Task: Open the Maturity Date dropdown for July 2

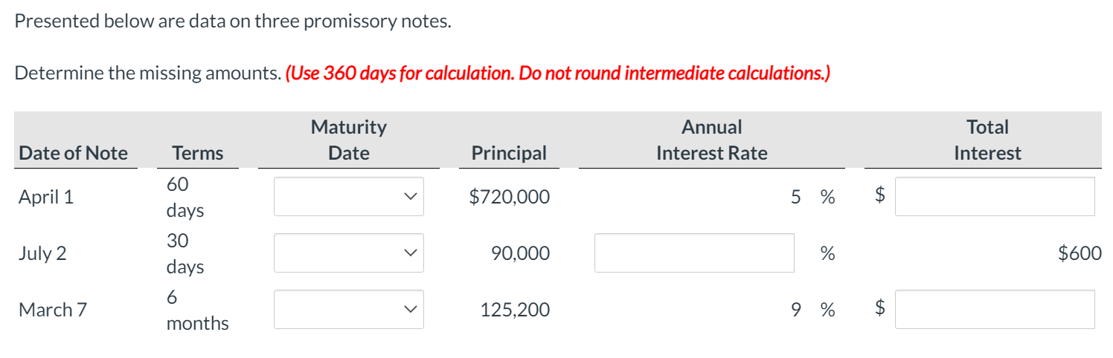Action: pyautogui.click(x=348, y=253)
